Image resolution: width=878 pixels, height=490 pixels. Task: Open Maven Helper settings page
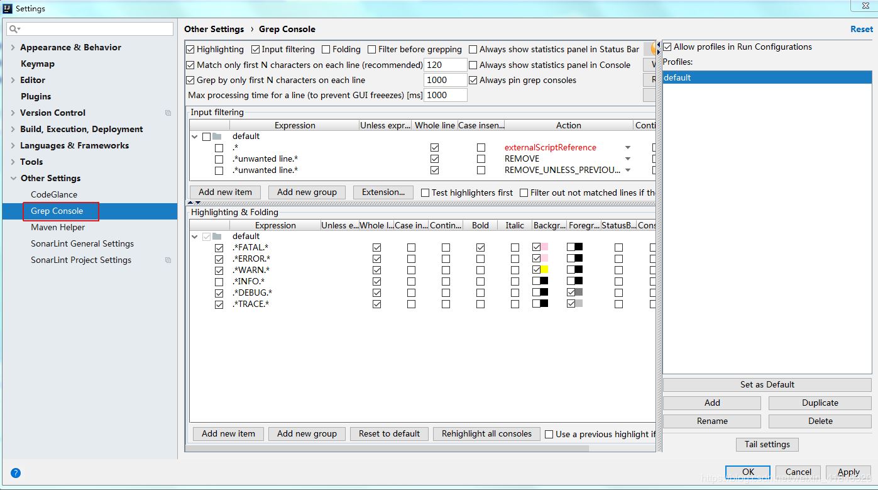point(58,227)
